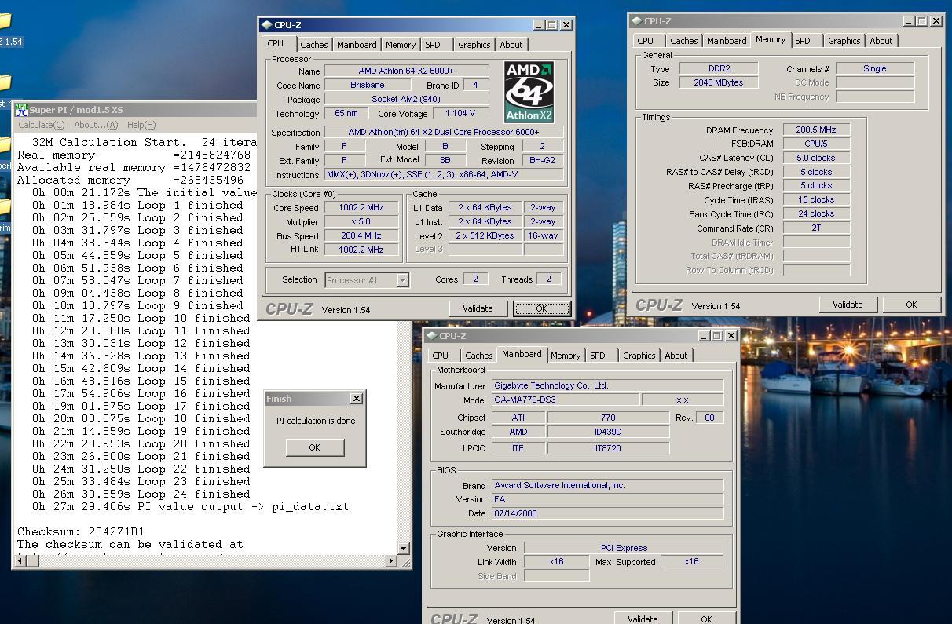Click the LPCIO value IT8720

pyautogui.click(x=608, y=448)
